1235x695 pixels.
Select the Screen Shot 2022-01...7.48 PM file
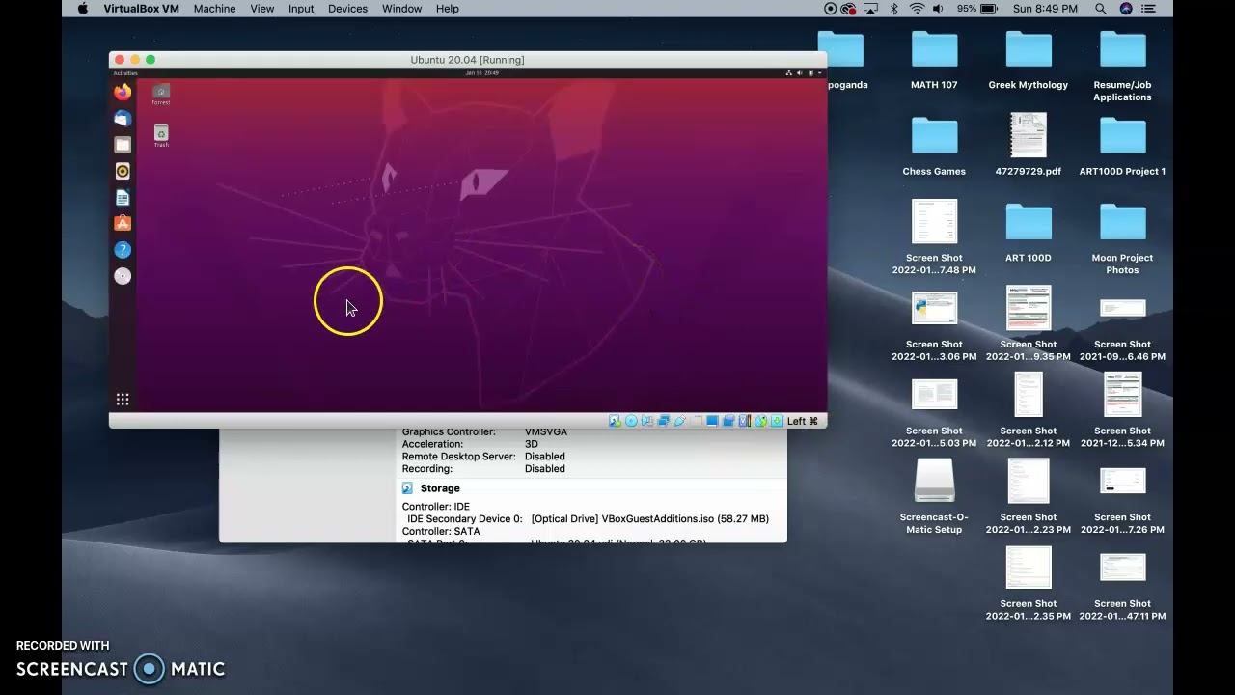(x=934, y=237)
